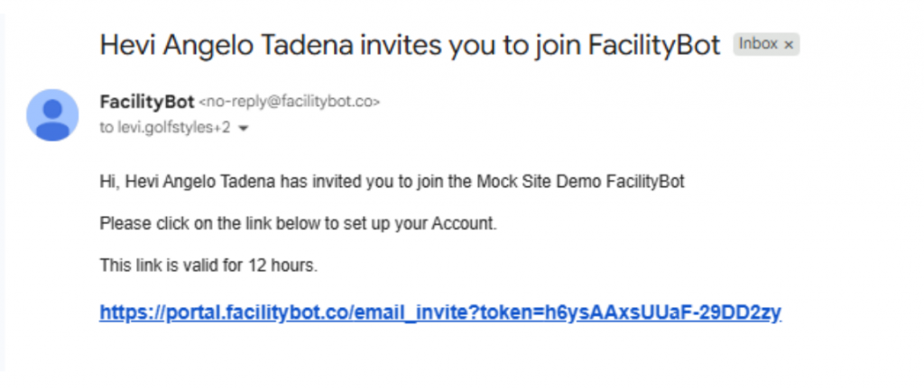The image size is (924, 389).
Task: Click the 'to levi.golfstyles+2' recipient text
Action: pos(164,128)
